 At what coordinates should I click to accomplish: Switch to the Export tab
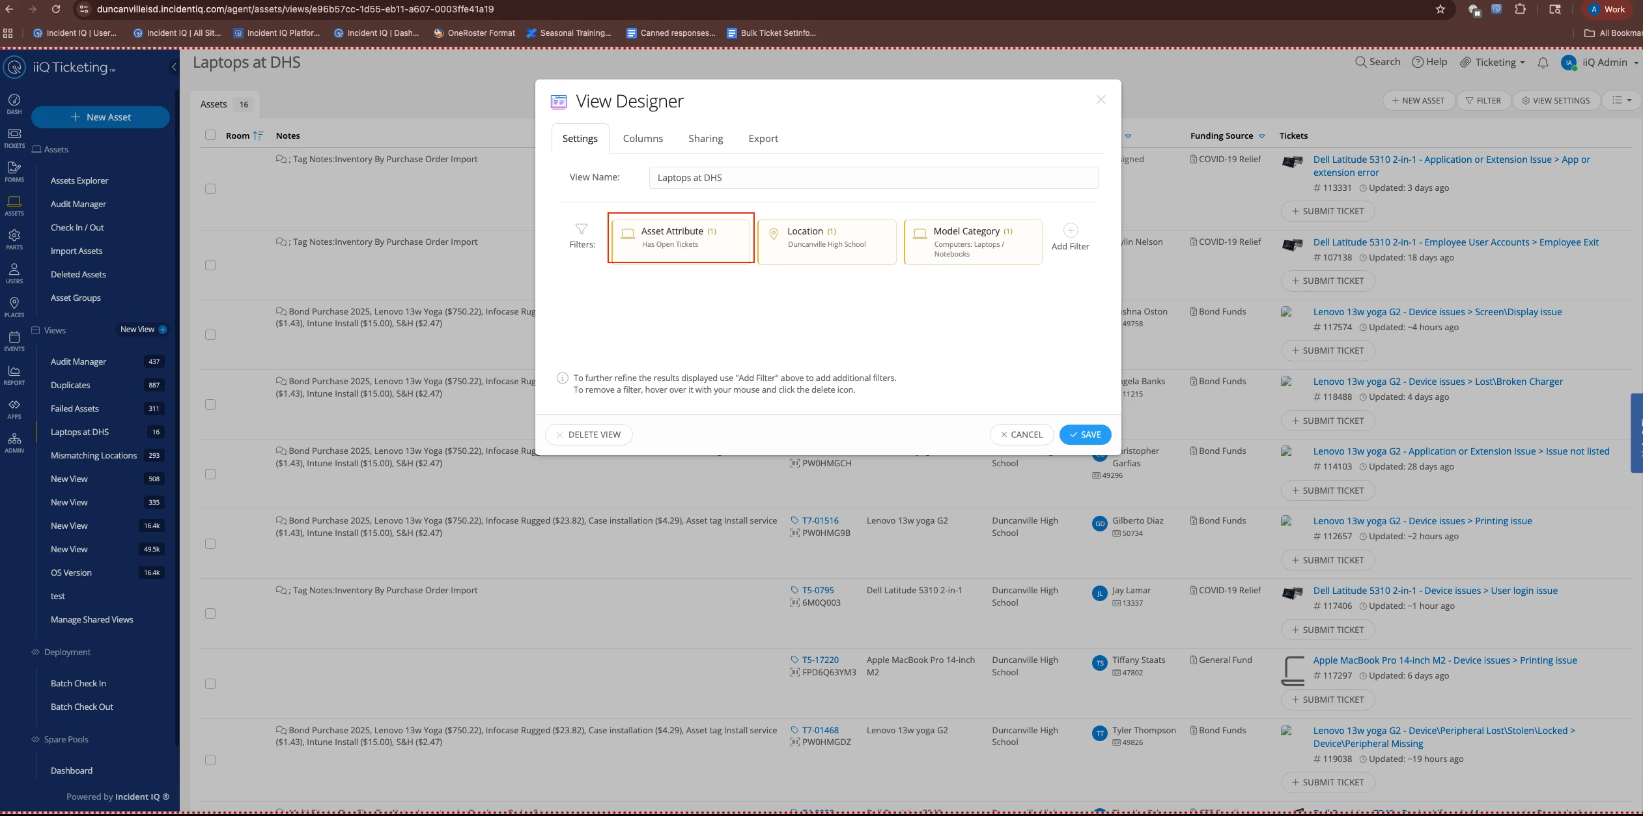click(x=763, y=138)
